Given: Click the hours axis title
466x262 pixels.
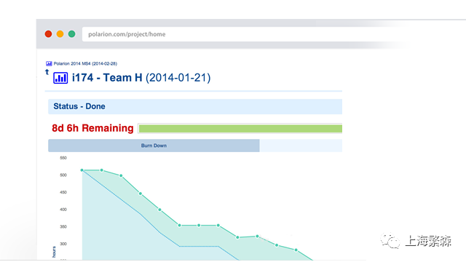Looking at the screenshot, I should 54,252.
